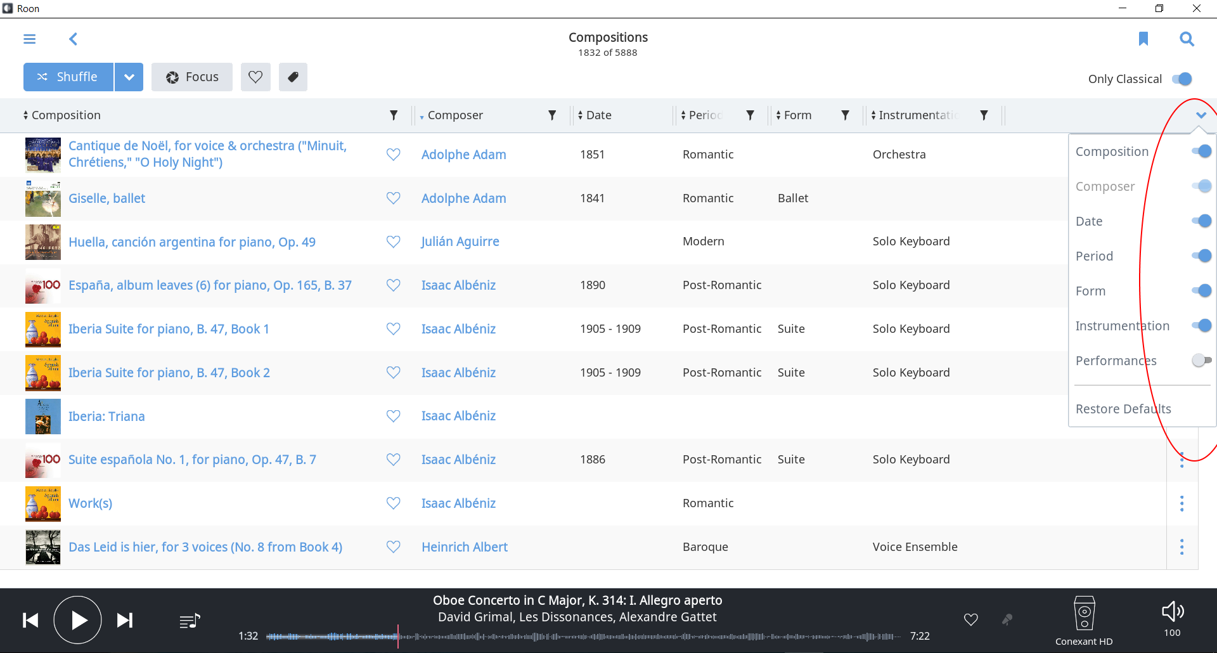Image resolution: width=1217 pixels, height=653 pixels.
Task: Open the Focus button
Action: click(192, 77)
